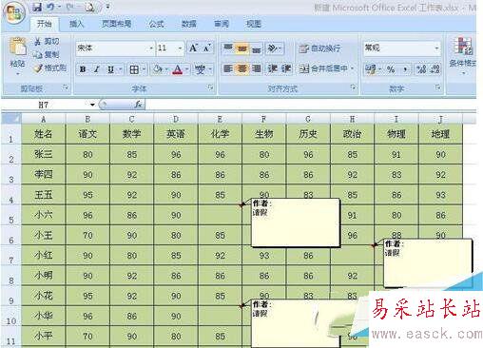Undo last action from quick access toolbar
This screenshot has height=348, width=483.
click(x=50, y=7)
